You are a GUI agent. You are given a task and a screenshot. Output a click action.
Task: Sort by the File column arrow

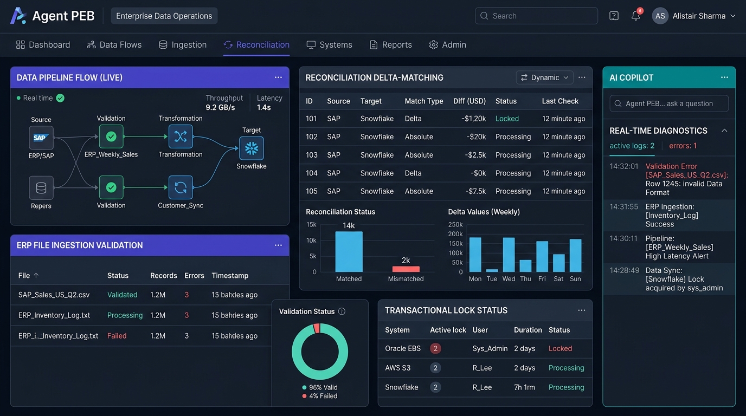[36, 276]
